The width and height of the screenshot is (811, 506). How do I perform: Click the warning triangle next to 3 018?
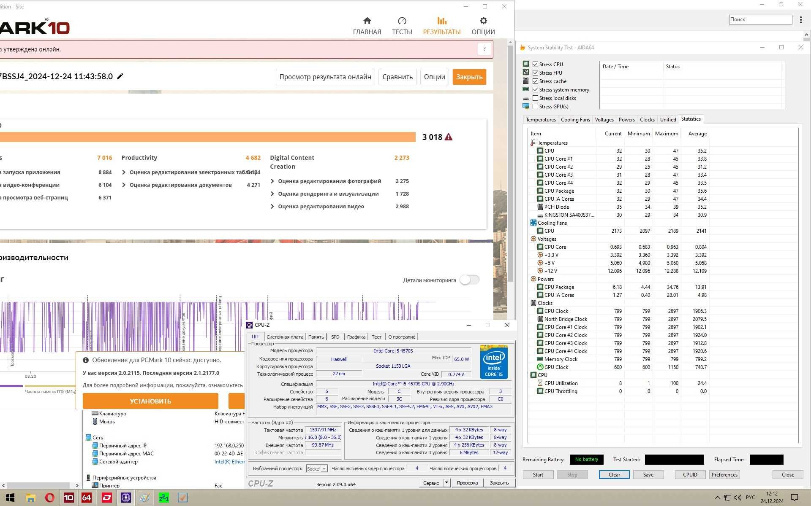click(x=449, y=137)
